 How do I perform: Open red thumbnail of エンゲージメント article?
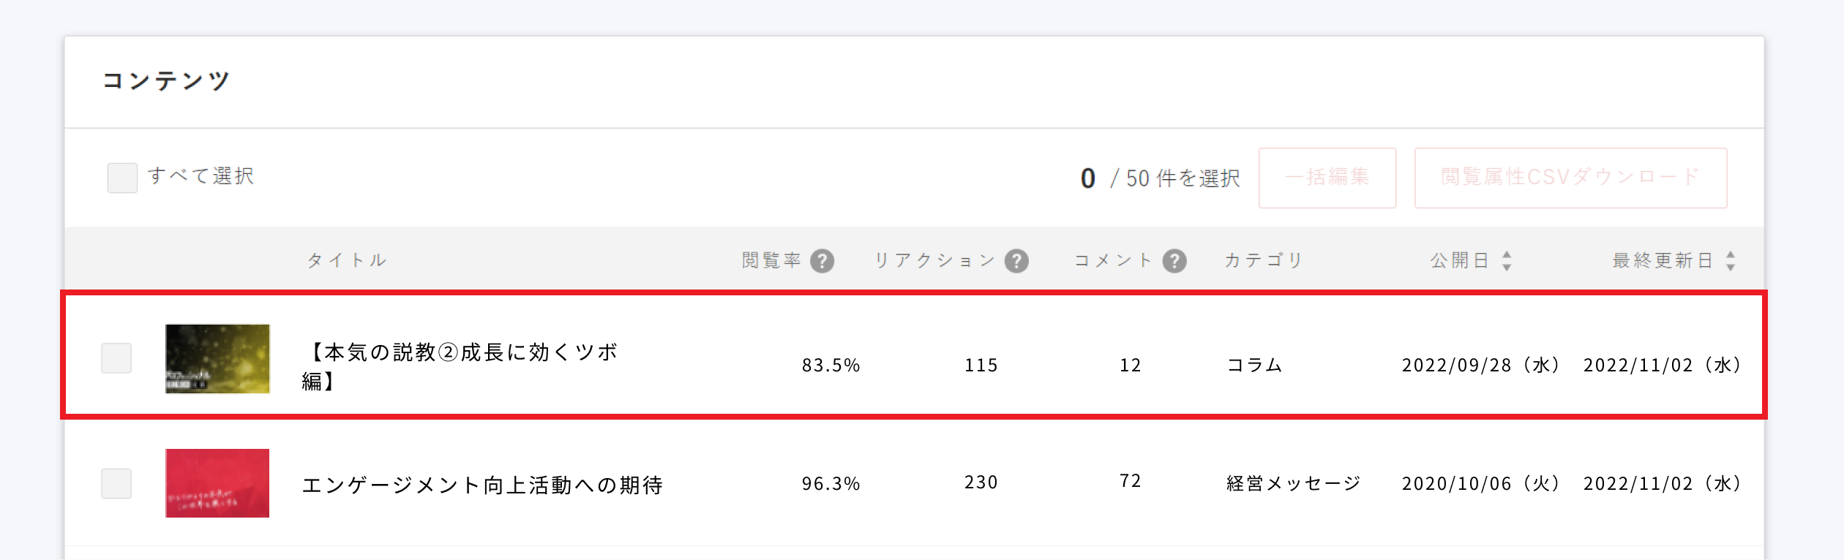[x=217, y=483]
